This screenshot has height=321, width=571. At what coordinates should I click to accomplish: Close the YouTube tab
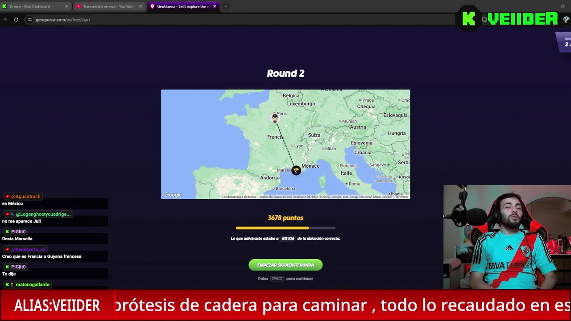[141, 6]
